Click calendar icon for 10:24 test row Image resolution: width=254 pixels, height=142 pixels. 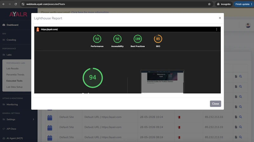(50, 118)
